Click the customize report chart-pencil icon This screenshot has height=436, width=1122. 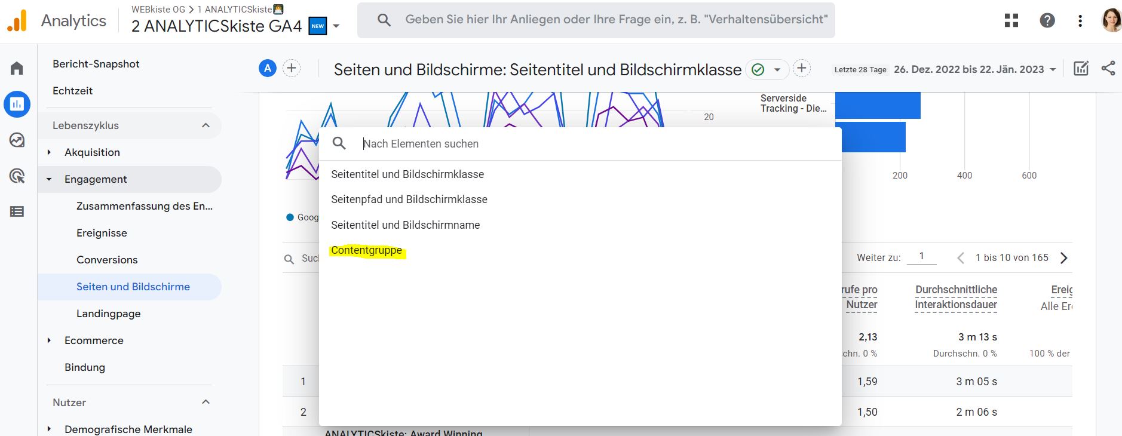coord(1081,69)
